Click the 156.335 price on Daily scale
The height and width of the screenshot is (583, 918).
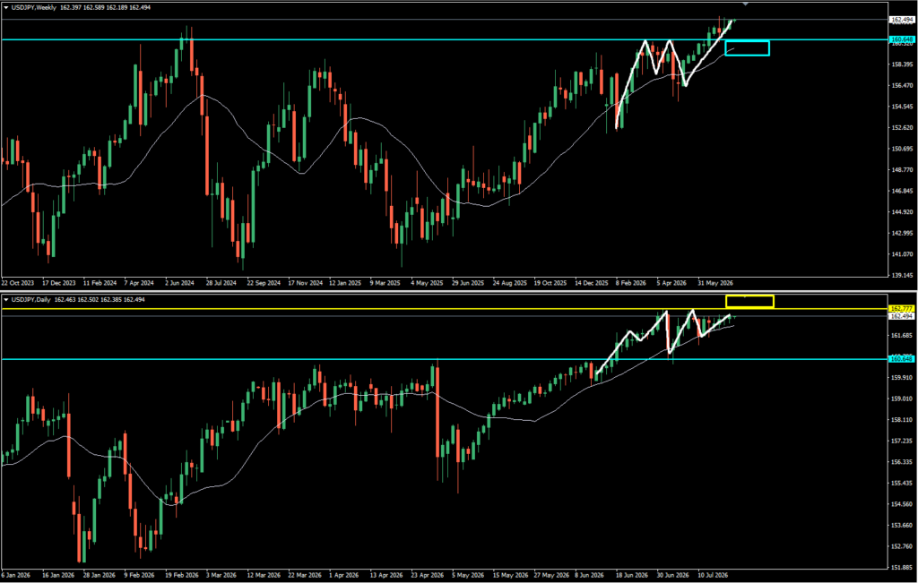pos(902,462)
